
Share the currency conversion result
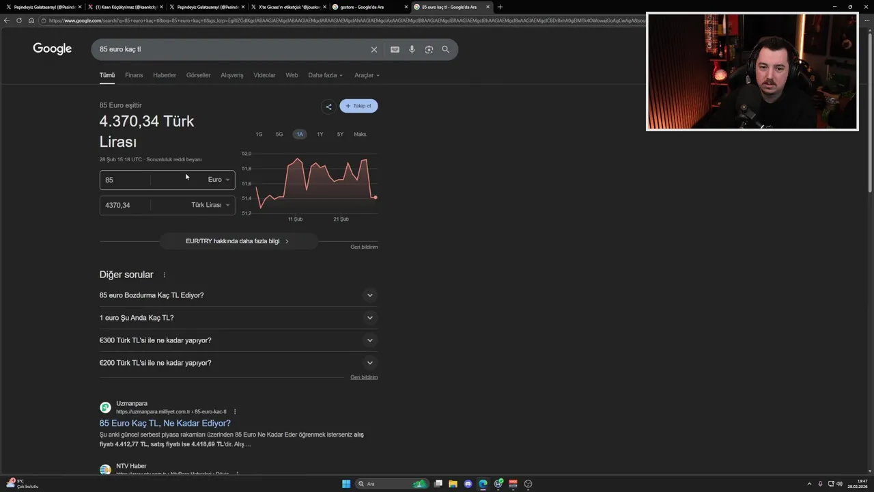point(328,107)
